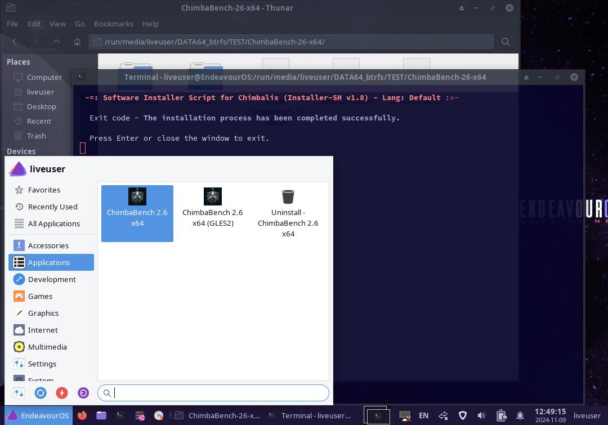Select the Accessories category

coord(51,245)
